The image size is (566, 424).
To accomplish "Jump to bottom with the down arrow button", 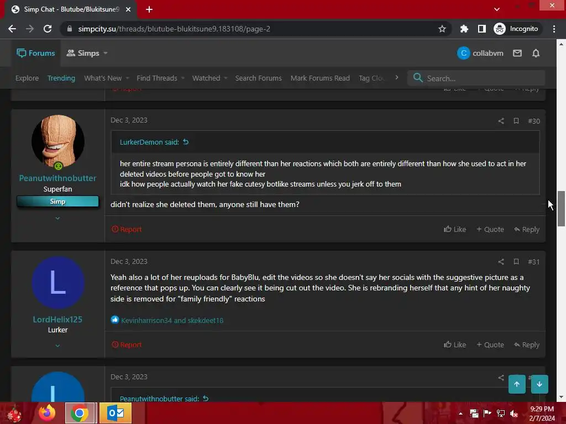I will click(x=539, y=384).
